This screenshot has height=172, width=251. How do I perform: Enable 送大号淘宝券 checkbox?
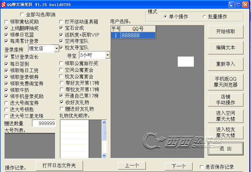7,103
